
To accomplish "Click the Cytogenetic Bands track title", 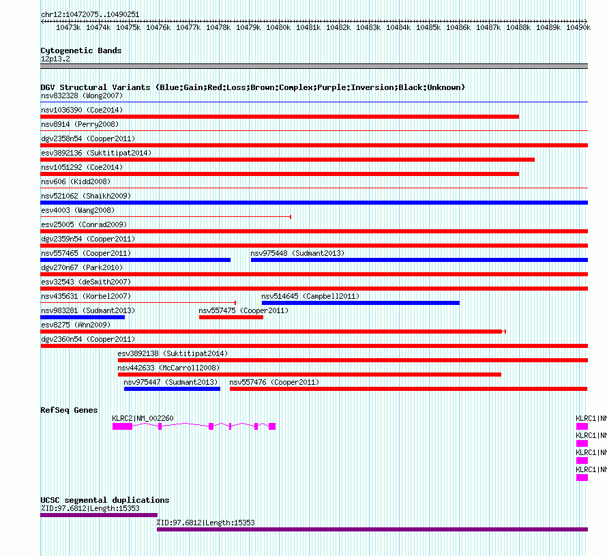I will (81, 50).
